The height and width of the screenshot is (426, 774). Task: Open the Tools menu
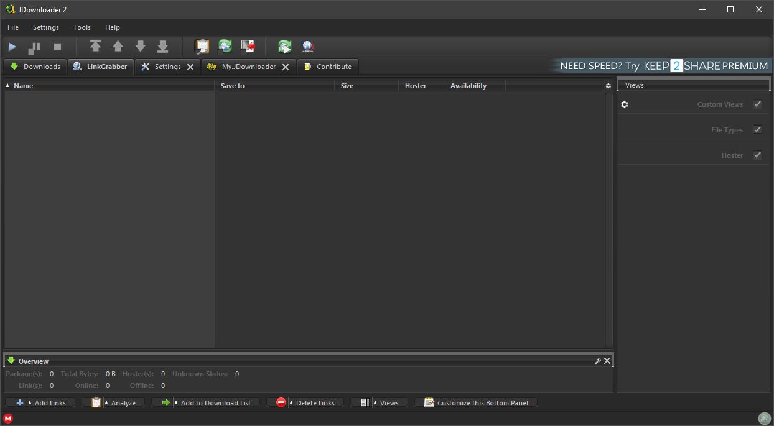(x=82, y=27)
